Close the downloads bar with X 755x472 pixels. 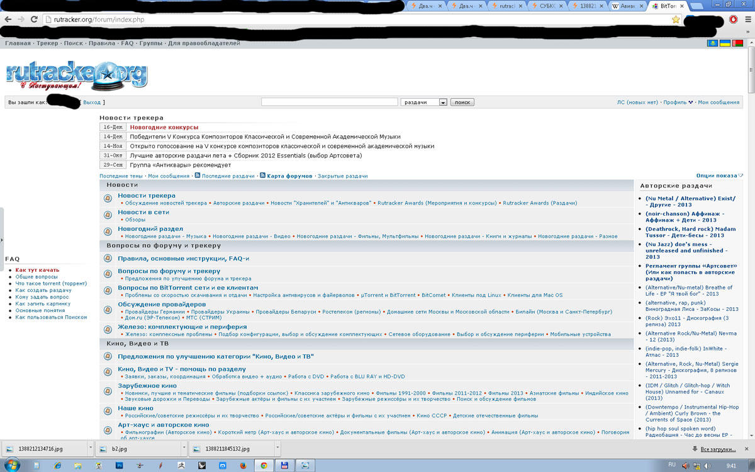point(746,449)
